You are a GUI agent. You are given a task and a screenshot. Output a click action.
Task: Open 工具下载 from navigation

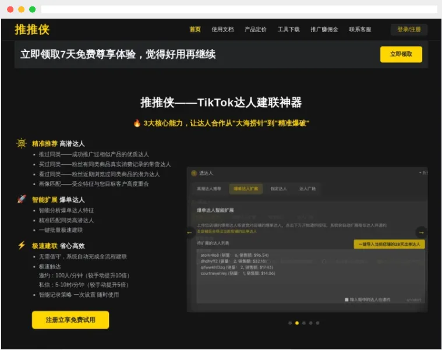click(289, 29)
